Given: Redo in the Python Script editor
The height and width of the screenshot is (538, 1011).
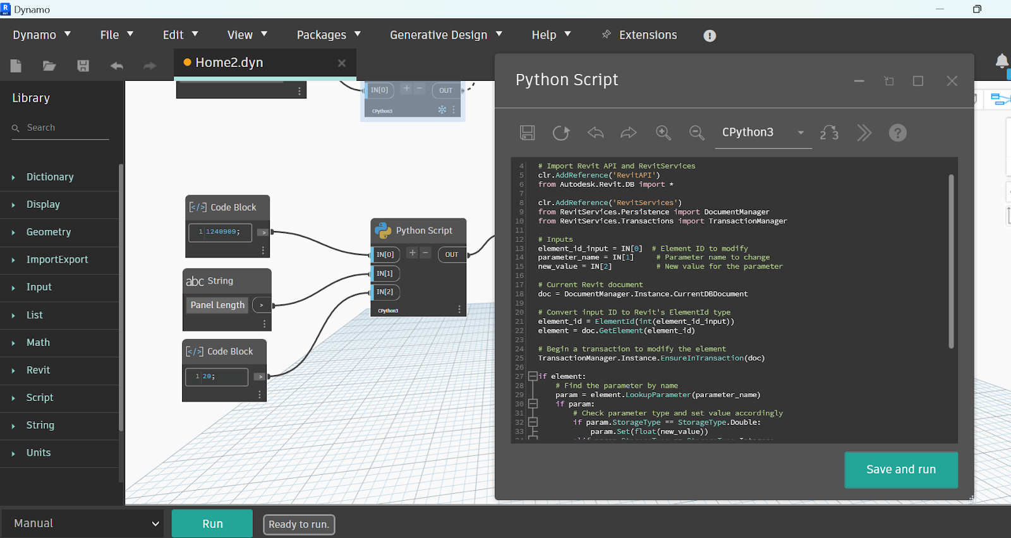Looking at the screenshot, I should click(629, 133).
